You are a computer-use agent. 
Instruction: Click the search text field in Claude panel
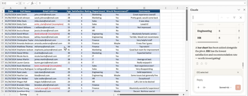(205, 18)
